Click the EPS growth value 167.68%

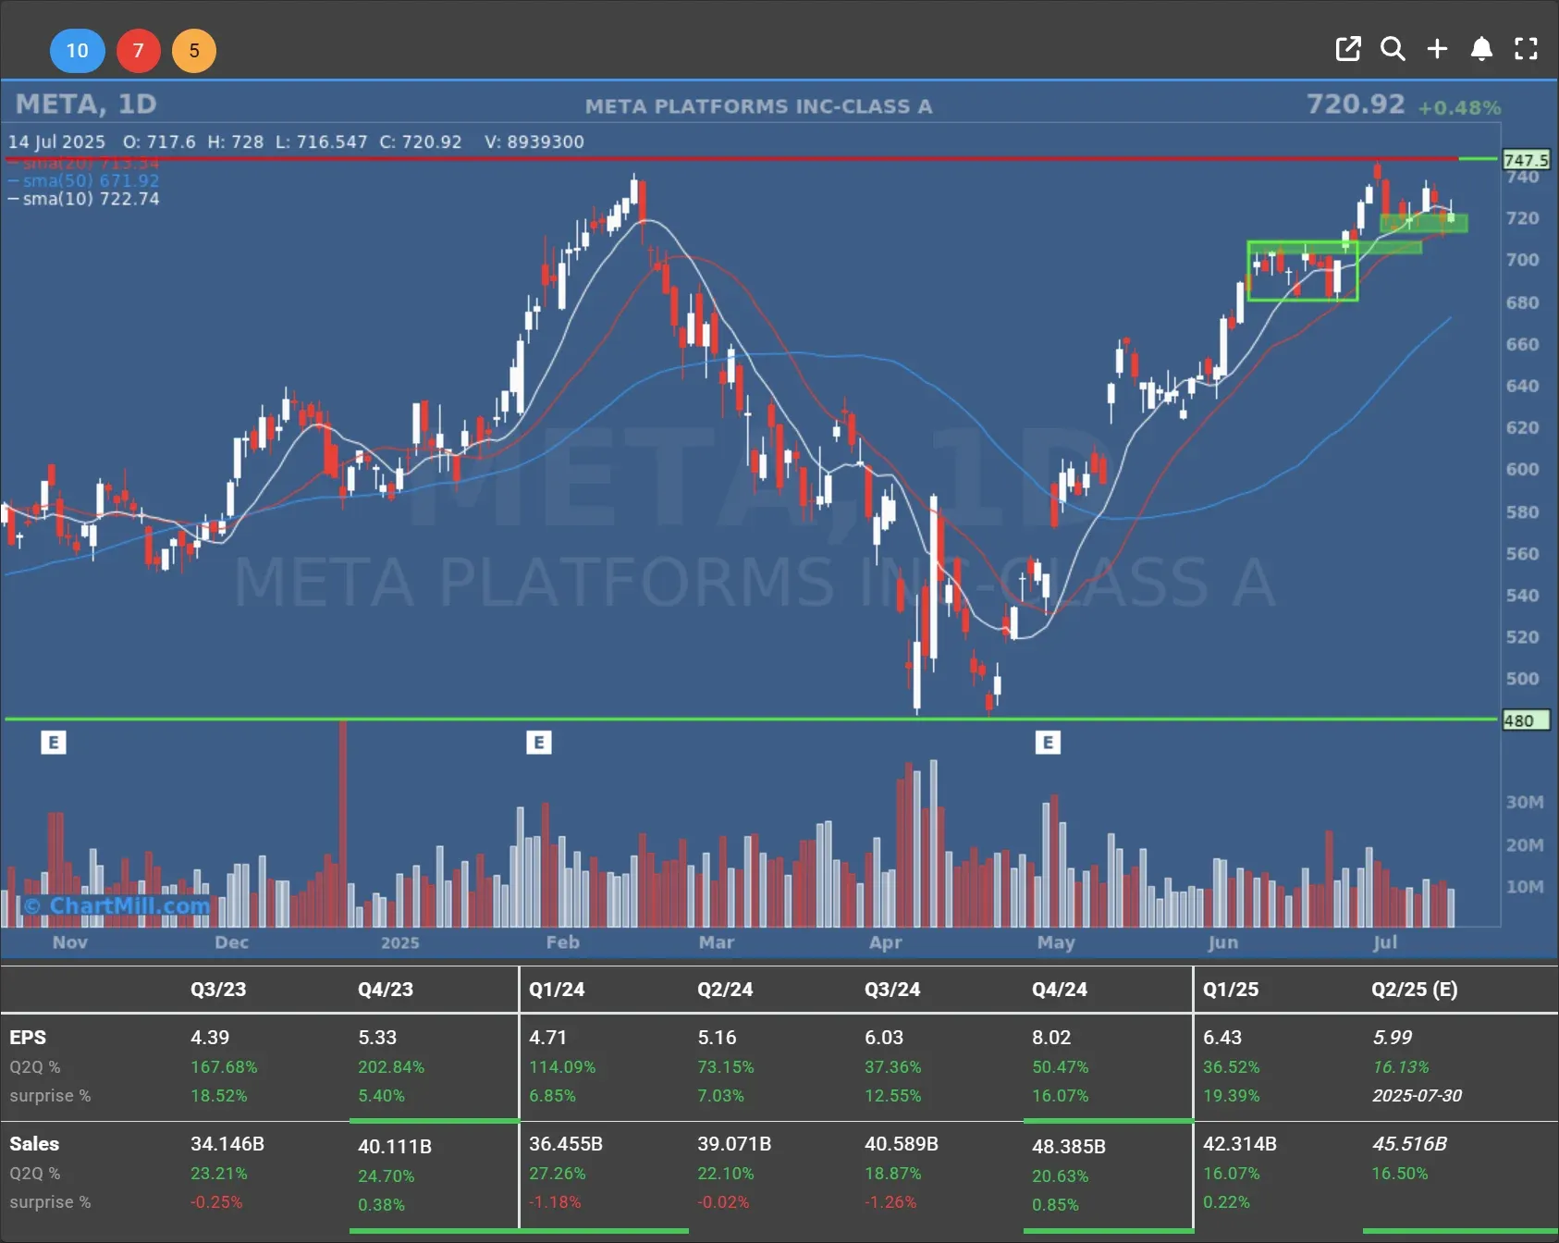[224, 1067]
